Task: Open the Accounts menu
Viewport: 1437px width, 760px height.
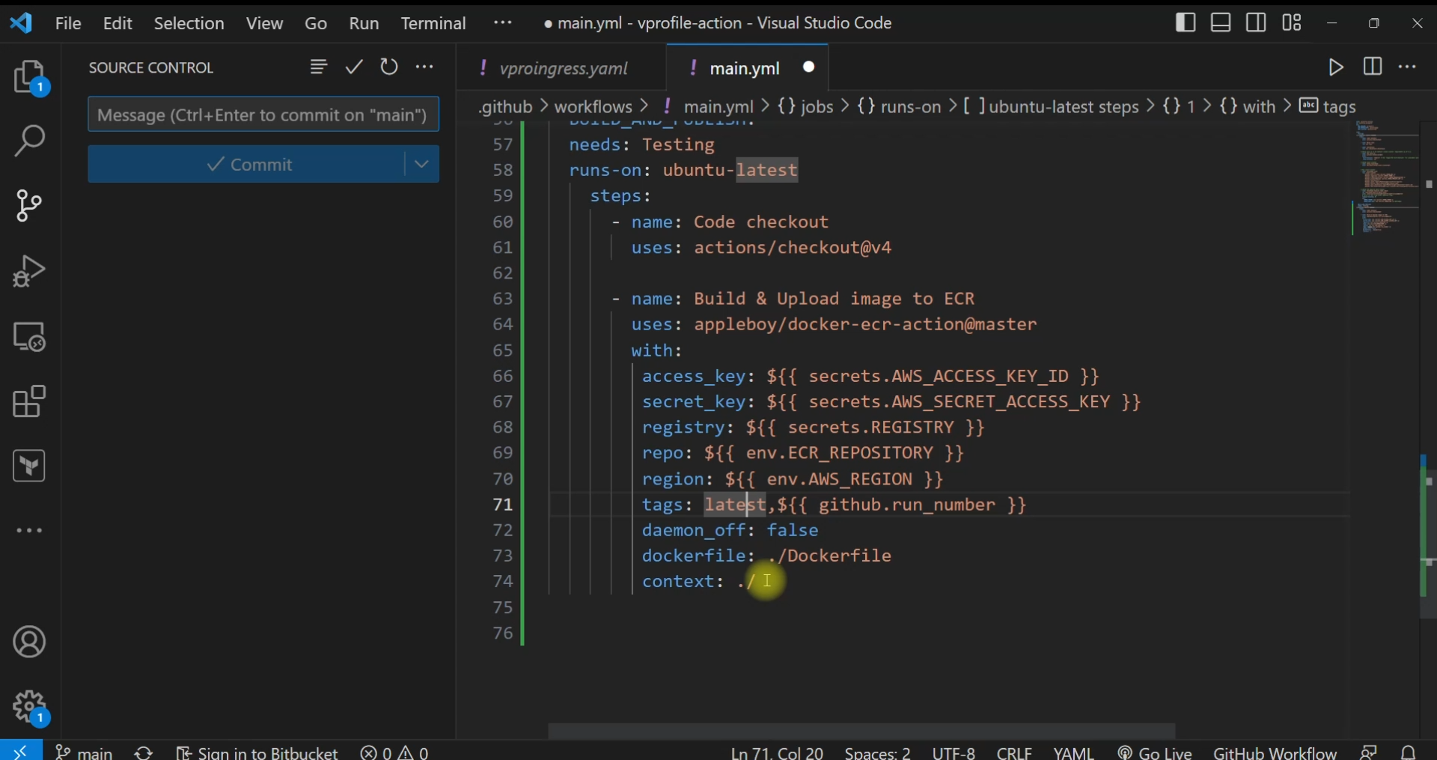Action: (x=30, y=642)
